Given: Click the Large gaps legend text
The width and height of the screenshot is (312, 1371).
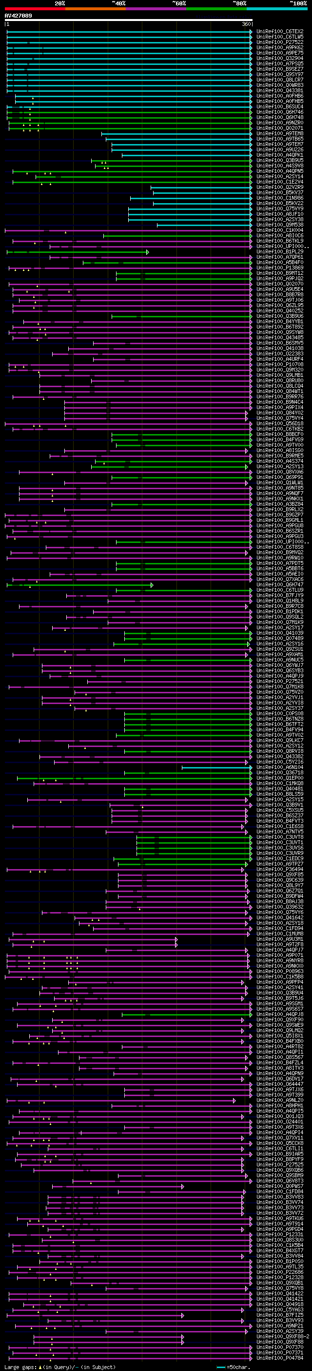Looking at the screenshot, I should [x=59, y=1367].
